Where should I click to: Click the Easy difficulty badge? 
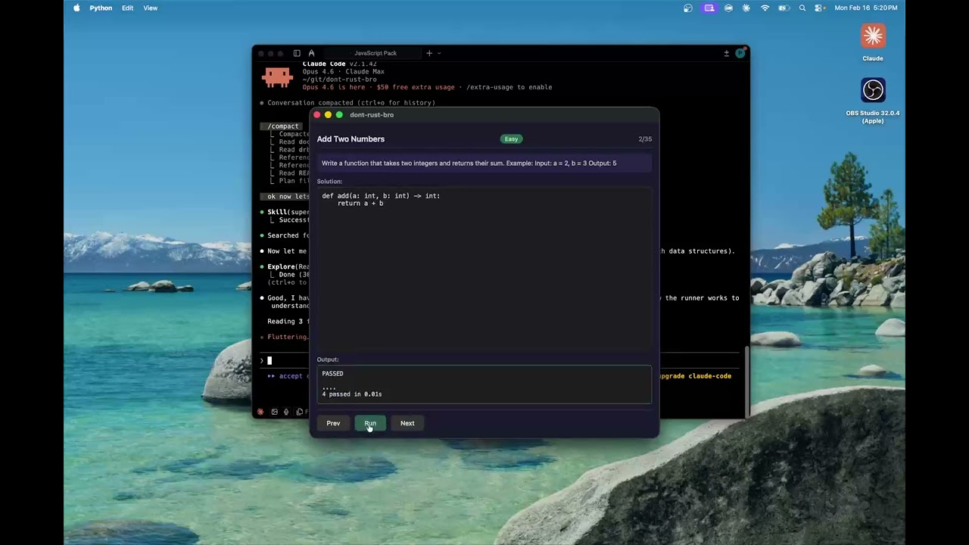coord(512,139)
